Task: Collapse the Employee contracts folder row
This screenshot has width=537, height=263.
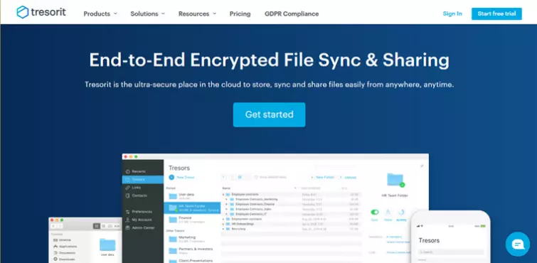Action: tap(223, 195)
